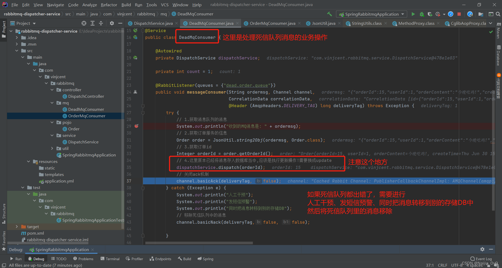Screen dimensions: 502x268
Task: Close the DeadMqConsumer.java tab
Action: click(x=237, y=23)
